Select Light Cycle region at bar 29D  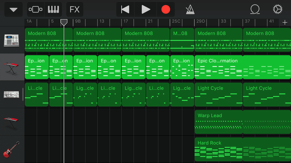(x=219, y=95)
